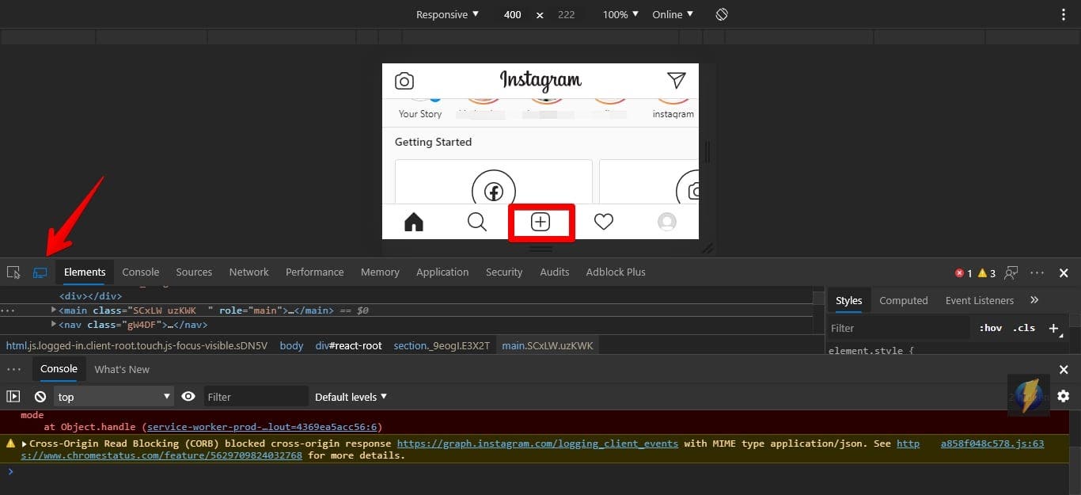Expand the nav gW4DF element node
This screenshot has height=495, width=1081.
pos(54,324)
